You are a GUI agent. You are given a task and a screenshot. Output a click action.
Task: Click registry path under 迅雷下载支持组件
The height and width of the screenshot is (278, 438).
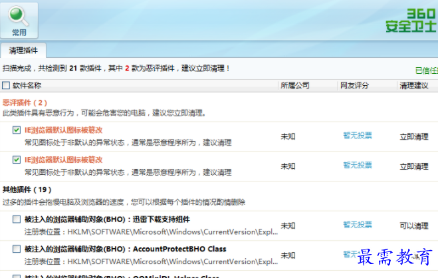coord(151,232)
